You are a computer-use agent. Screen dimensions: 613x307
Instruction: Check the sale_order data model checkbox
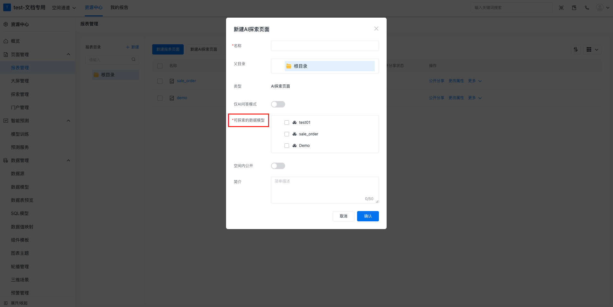(287, 134)
